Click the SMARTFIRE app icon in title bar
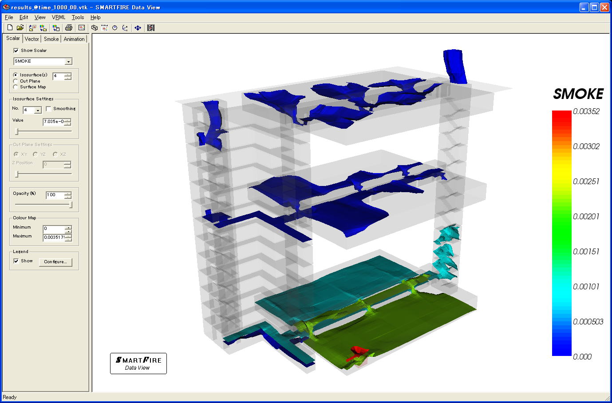Viewport: 612px width, 403px height. pos(6,7)
